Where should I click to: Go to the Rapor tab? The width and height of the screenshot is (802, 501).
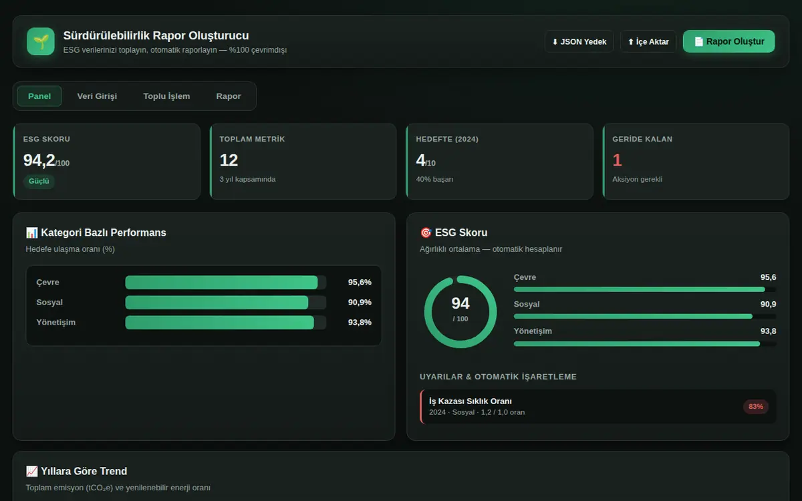[x=229, y=96]
